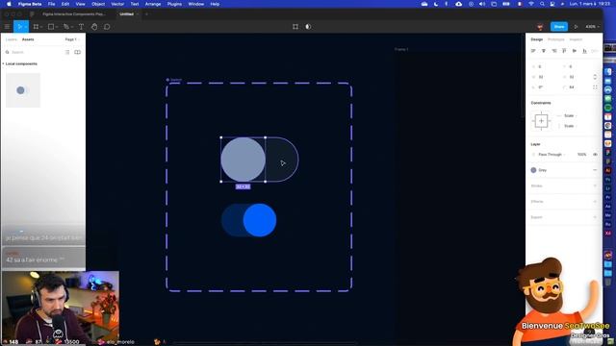Click the Present play icon
The image size is (616, 346).
click(x=576, y=27)
